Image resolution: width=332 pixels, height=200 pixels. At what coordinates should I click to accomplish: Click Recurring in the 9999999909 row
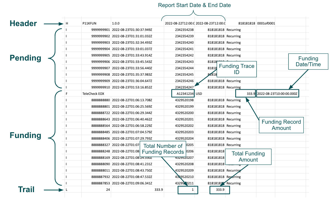pyautogui.click(x=234, y=81)
